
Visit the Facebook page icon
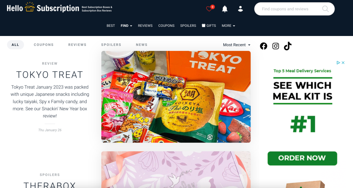[263, 46]
